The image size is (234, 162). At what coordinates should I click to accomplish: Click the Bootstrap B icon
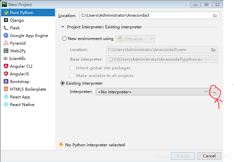click(6, 81)
